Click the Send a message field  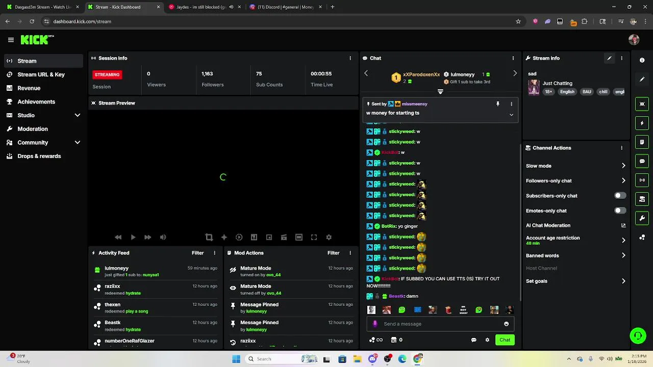tap(441, 324)
